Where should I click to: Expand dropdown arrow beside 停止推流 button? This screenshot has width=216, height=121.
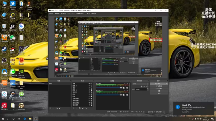coord(167,84)
